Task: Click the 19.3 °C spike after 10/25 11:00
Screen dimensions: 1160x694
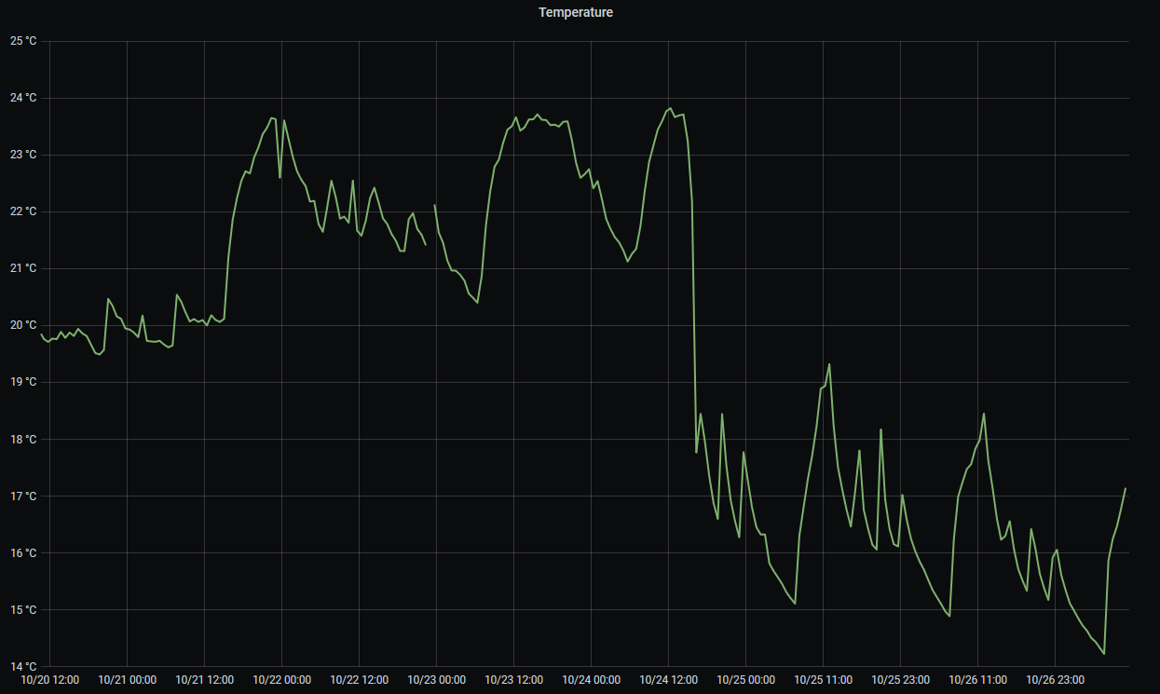Action: [x=829, y=364]
